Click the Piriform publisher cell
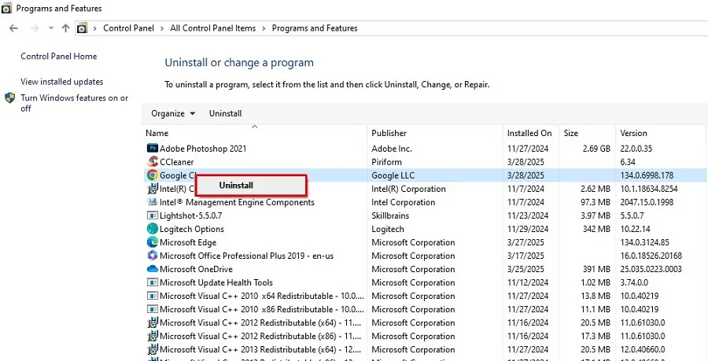Viewport: 708px width, 361px height. tap(386, 162)
